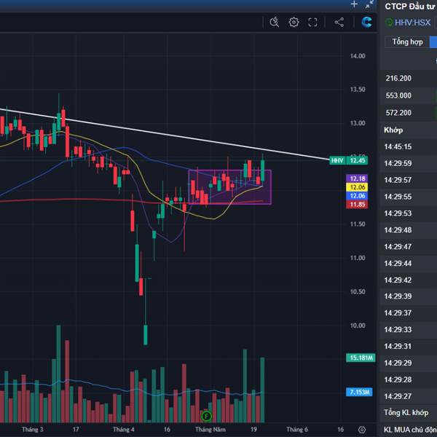Select the red 11.85 indicator value

click(x=358, y=204)
